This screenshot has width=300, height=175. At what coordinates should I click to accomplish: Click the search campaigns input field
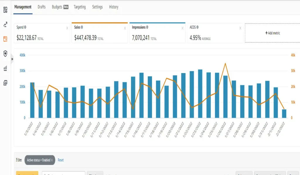[x=63, y=174]
